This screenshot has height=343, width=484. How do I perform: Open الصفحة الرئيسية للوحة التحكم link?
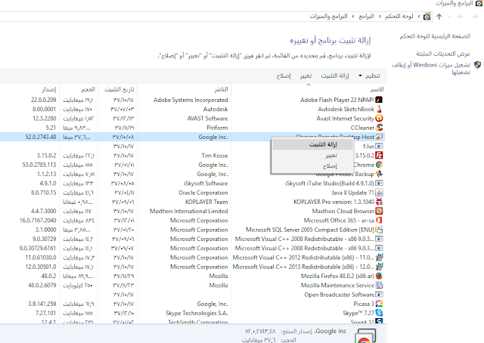coord(435,36)
